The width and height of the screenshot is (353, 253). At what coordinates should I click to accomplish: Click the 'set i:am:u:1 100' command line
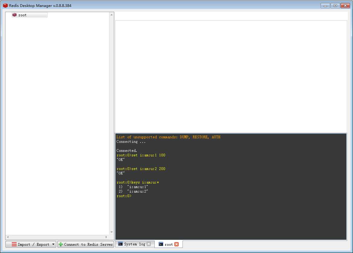click(141, 155)
